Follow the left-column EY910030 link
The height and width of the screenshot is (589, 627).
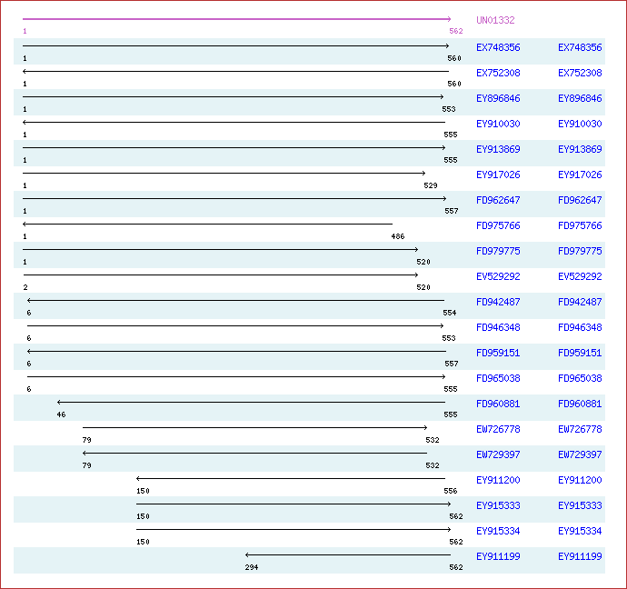(498, 124)
